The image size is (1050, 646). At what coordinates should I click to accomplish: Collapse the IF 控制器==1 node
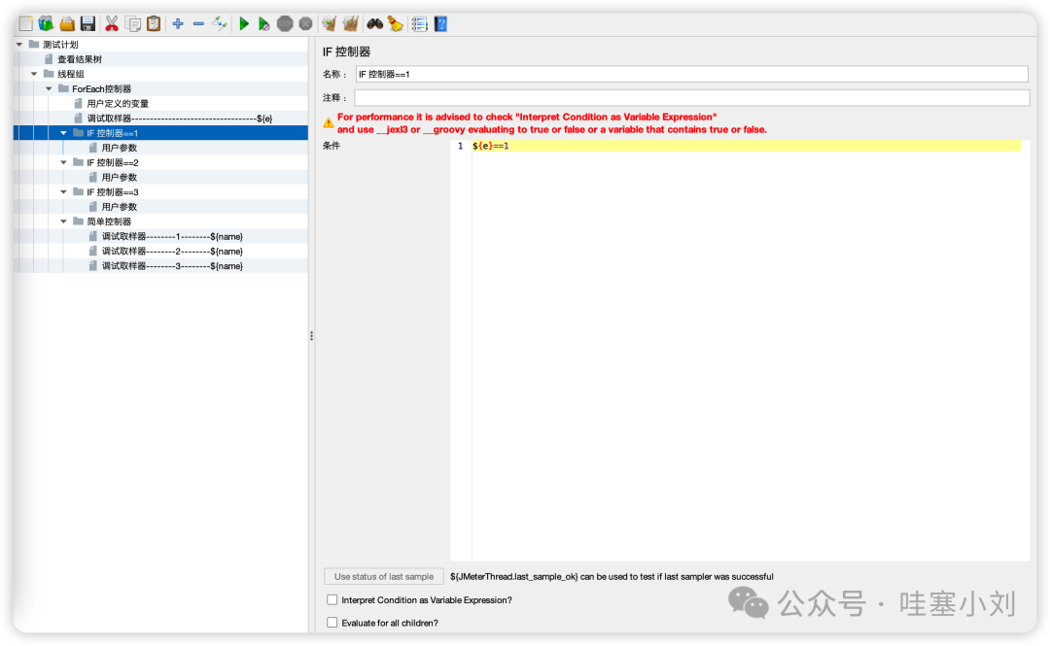click(x=63, y=132)
